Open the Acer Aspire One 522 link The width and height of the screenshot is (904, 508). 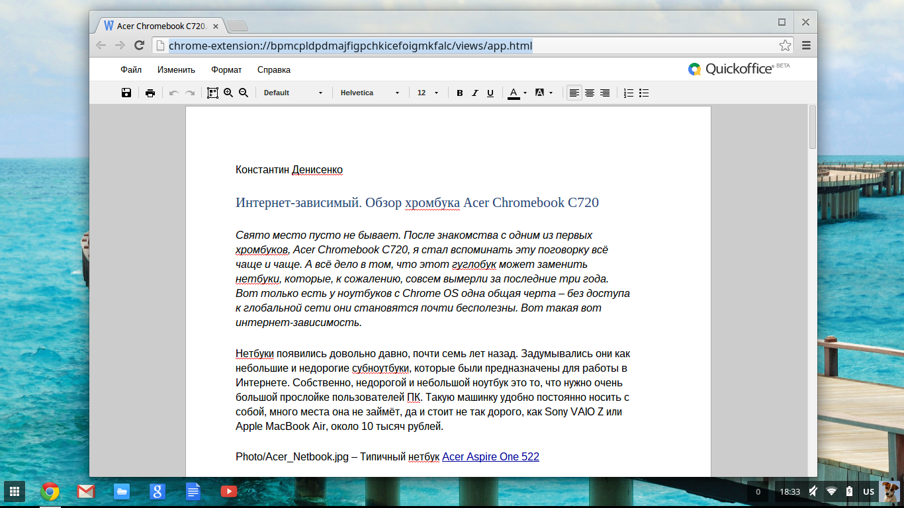click(x=490, y=456)
